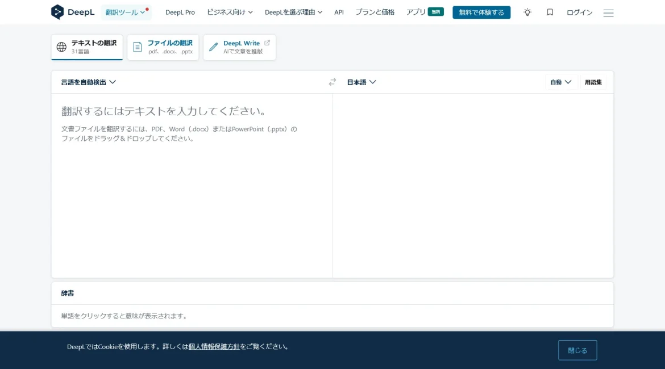Click the 辞書 section header

coord(68,293)
